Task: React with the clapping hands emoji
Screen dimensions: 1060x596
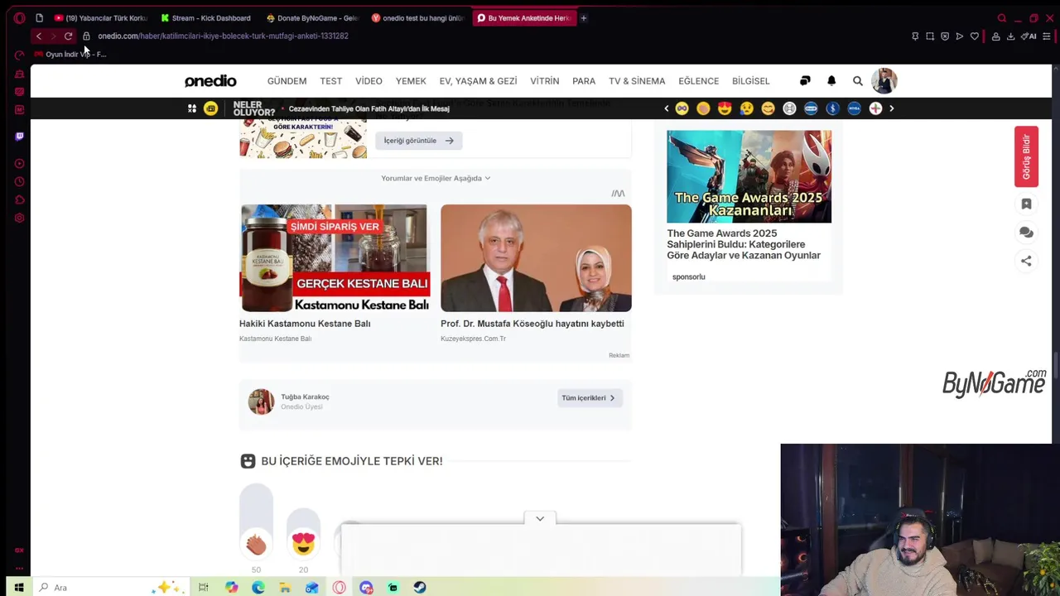Action: pyautogui.click(x=256, y=543)
